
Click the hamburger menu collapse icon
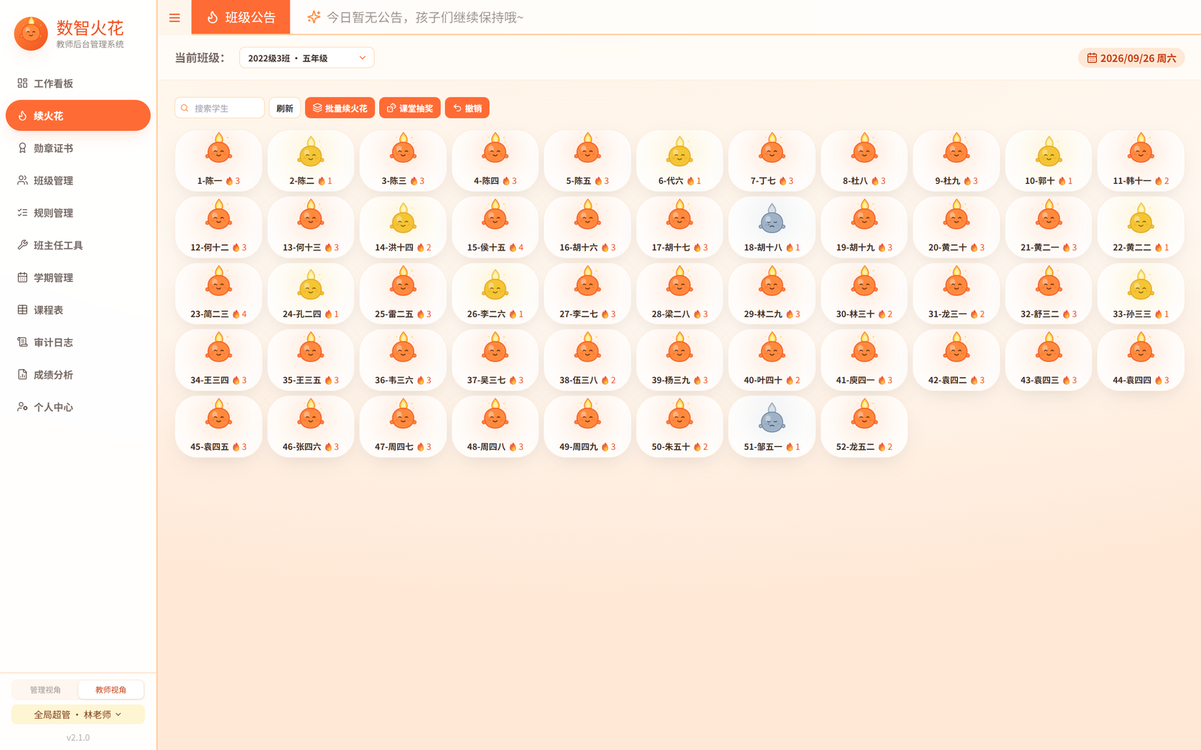coord(174,18)
